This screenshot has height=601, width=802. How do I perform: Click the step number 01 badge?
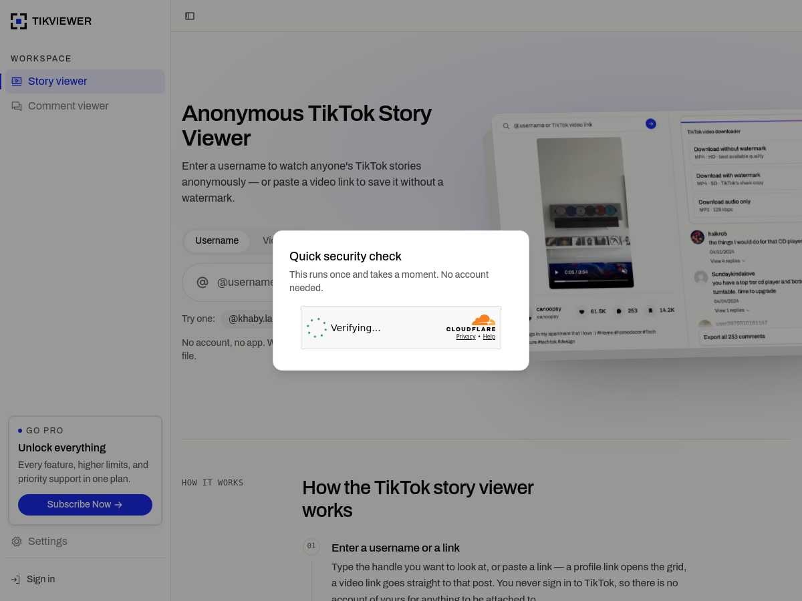coord(311,546)
